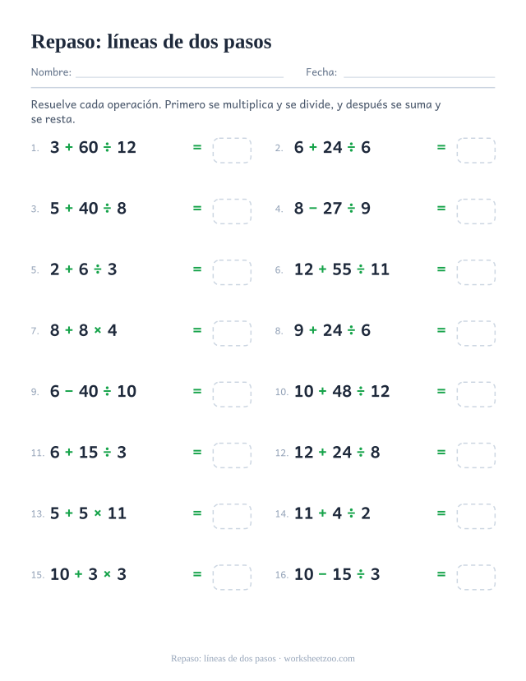This screenshot has width=526, height=681.
Task: Click the answer box for problem 8
Action: coord(476,334)
